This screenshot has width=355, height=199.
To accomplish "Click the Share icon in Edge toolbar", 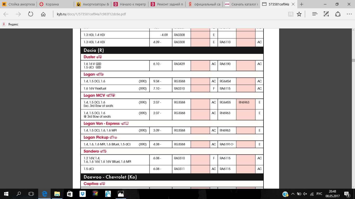I will [338, 14].
